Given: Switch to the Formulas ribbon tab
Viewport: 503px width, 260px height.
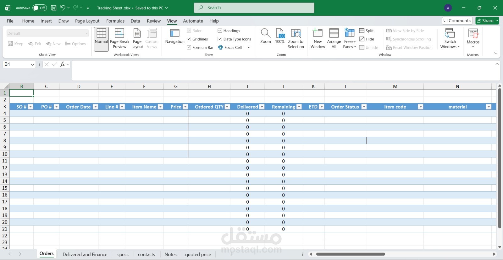Looking at the screenshot, I should click(x=115, y=21).
